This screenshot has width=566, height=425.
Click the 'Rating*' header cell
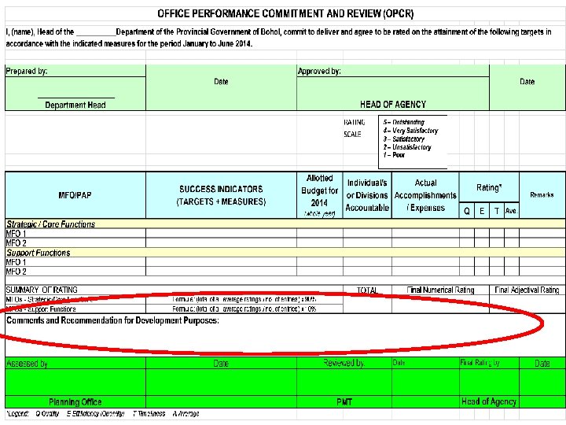pos(489,187)
